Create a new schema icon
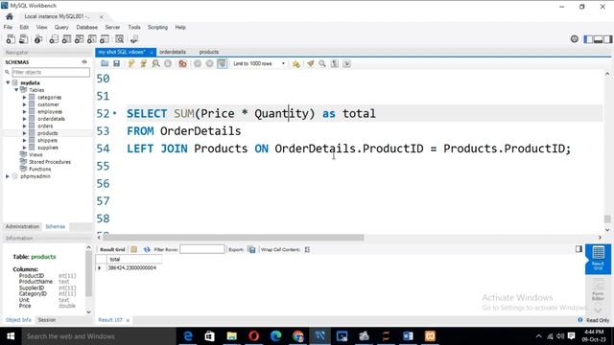 (x=54, y=39)
